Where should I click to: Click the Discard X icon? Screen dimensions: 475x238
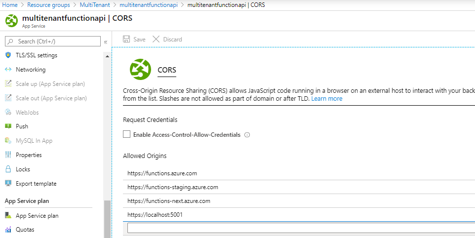(156, 39)
